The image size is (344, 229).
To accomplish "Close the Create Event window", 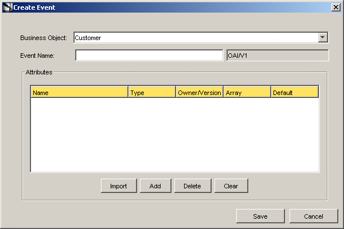I will click(x=335, y=7).
